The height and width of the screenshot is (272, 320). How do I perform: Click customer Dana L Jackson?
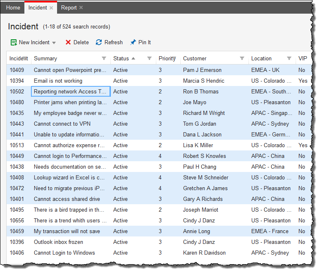click(x=202, y=134)
